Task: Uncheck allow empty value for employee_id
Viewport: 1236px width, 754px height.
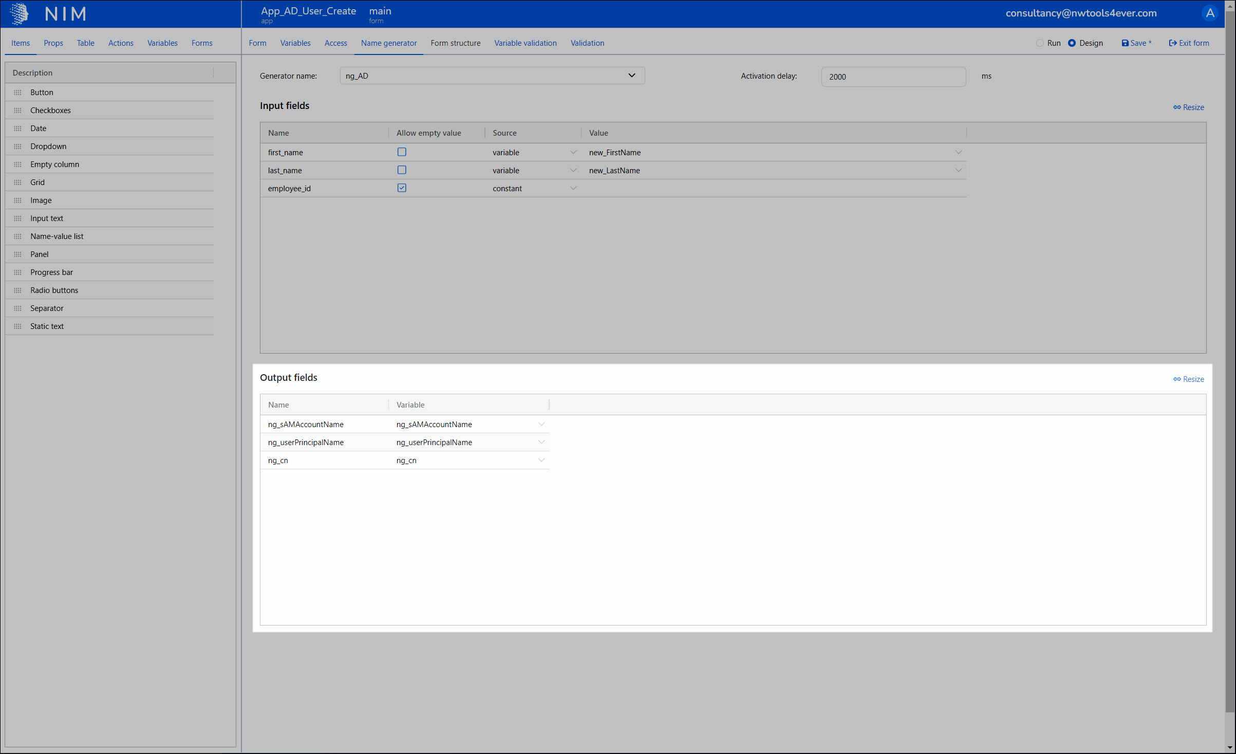Action: 402,188
